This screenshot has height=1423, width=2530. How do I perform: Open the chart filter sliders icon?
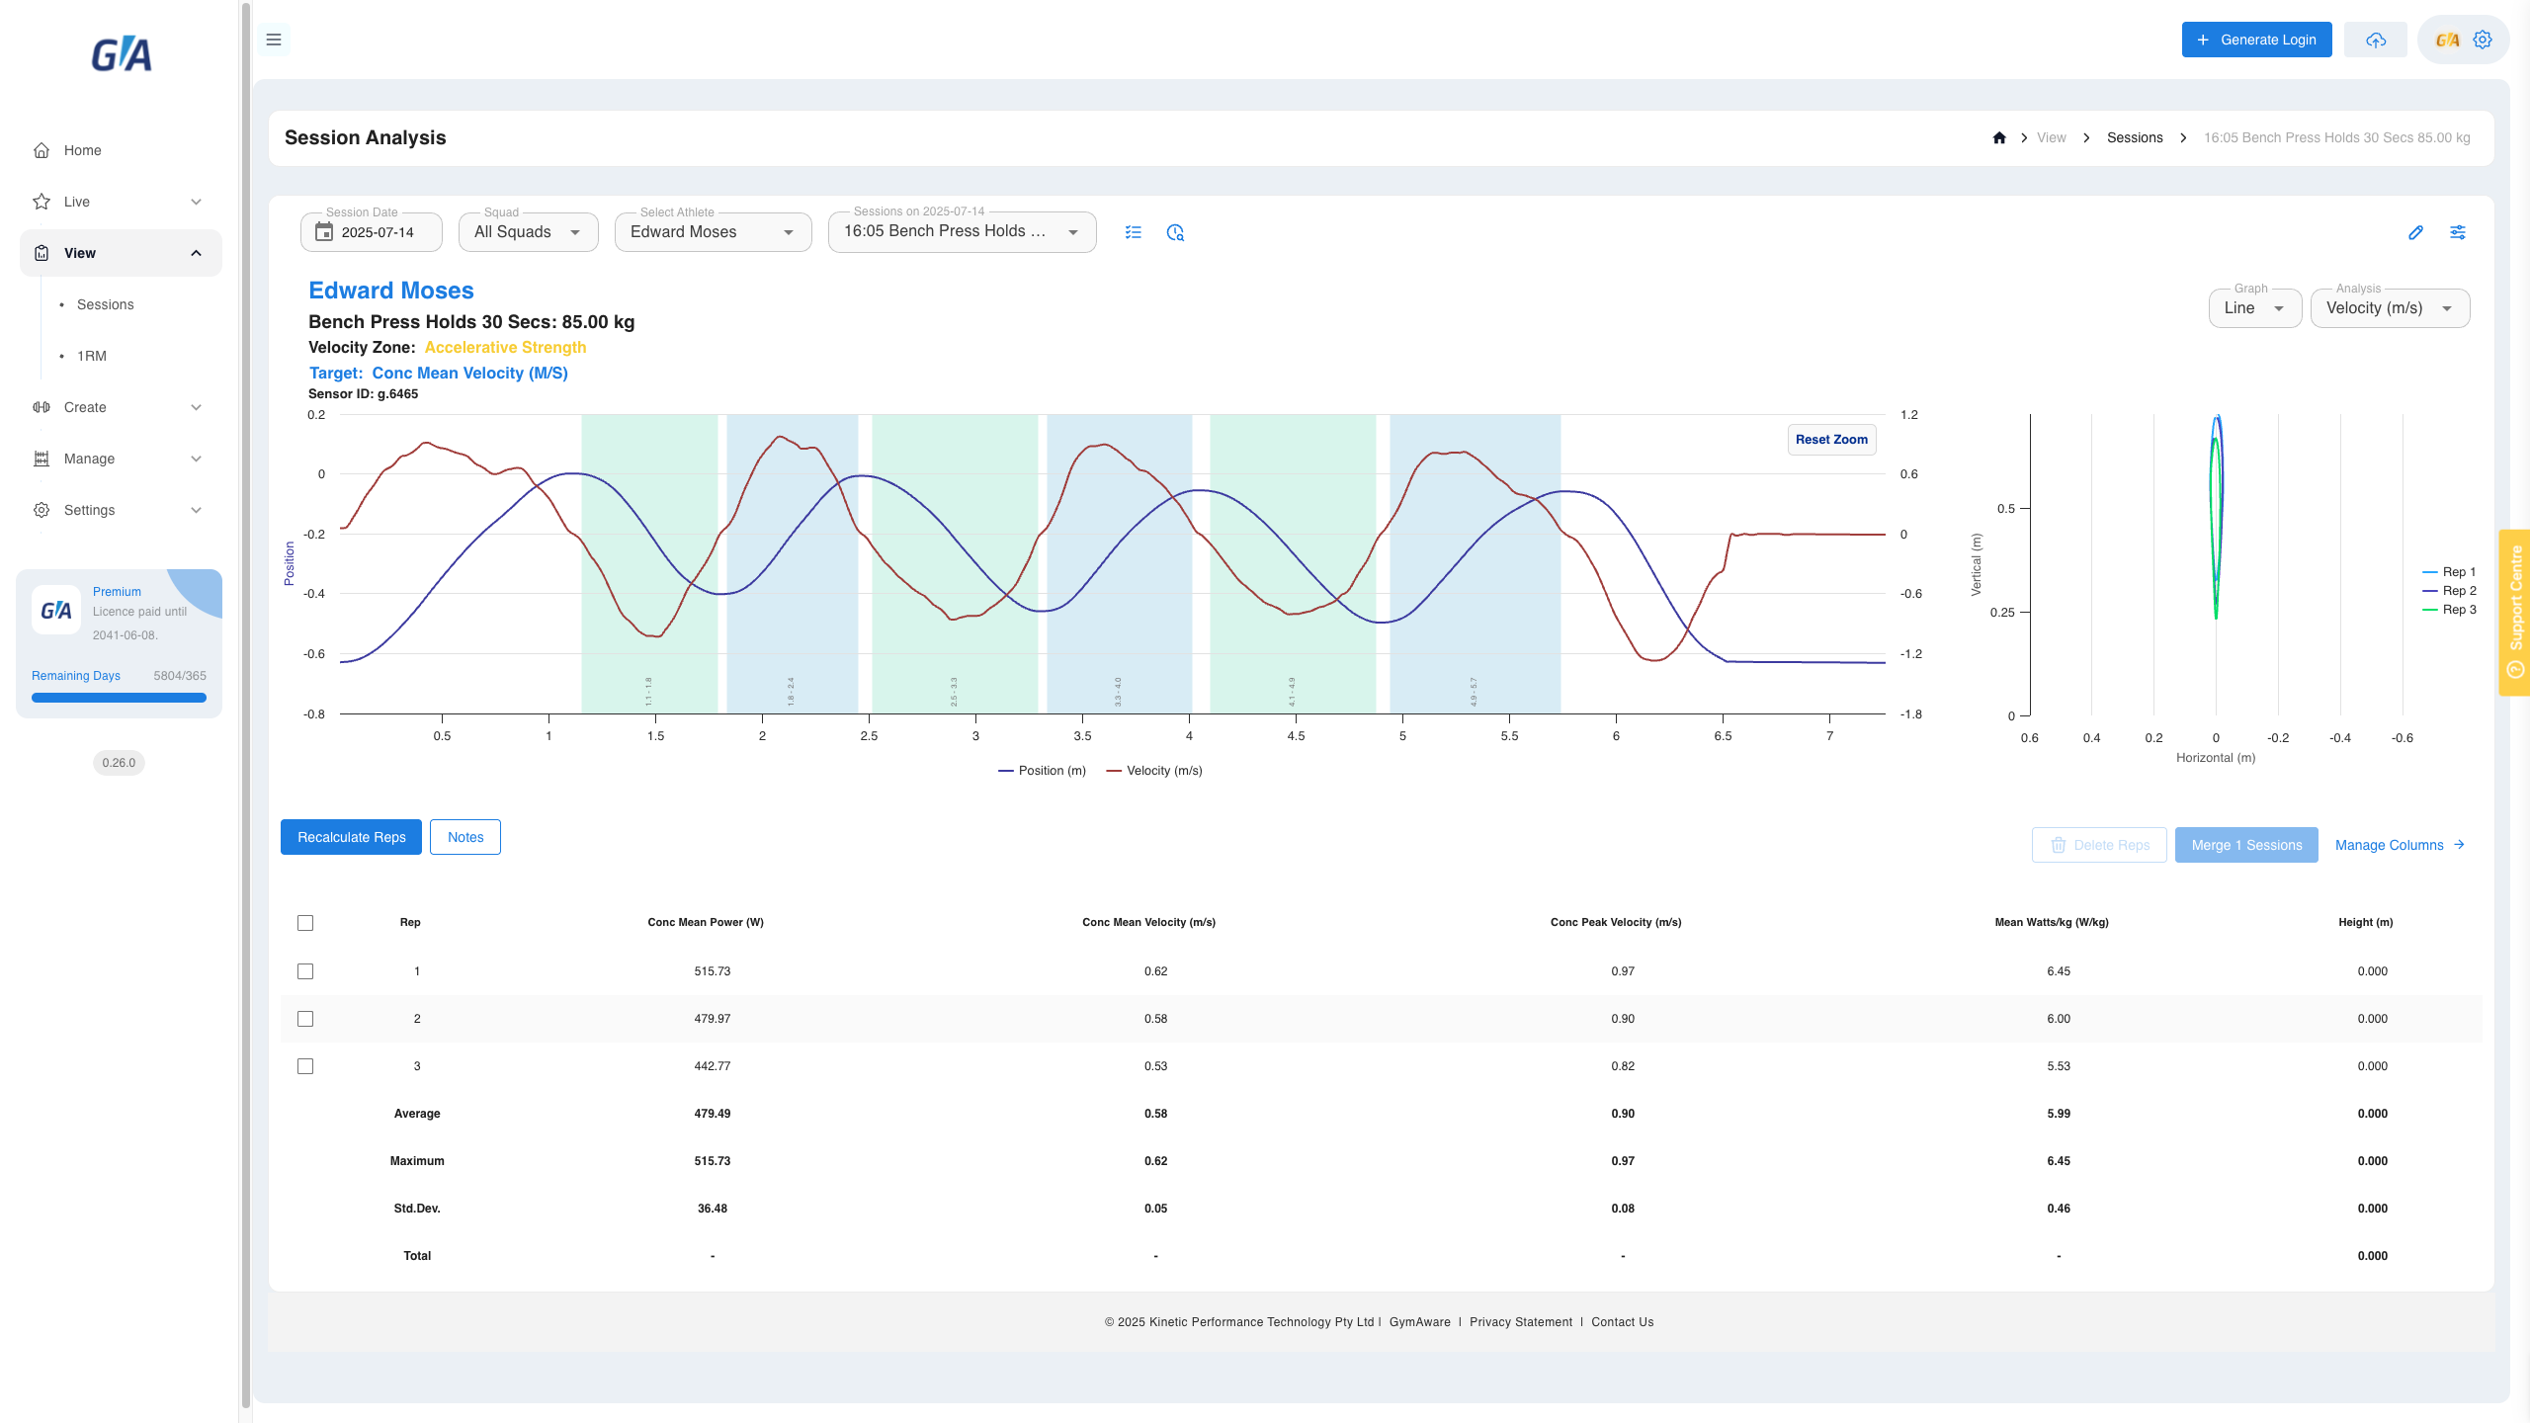2458,232
